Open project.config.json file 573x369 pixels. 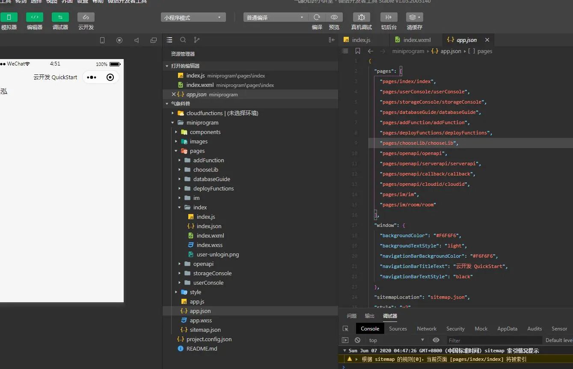209,339
